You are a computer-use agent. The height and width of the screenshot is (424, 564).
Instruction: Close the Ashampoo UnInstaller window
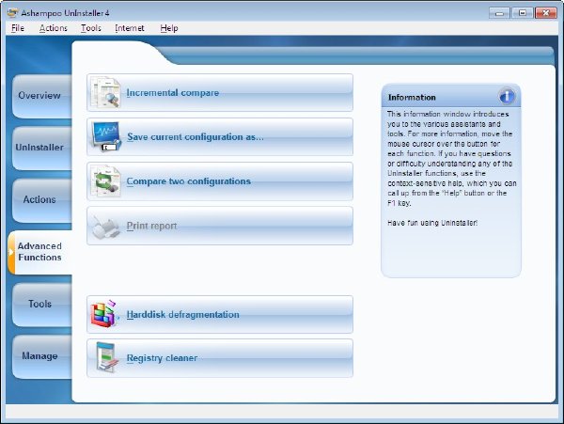click(x=545, y=13)
